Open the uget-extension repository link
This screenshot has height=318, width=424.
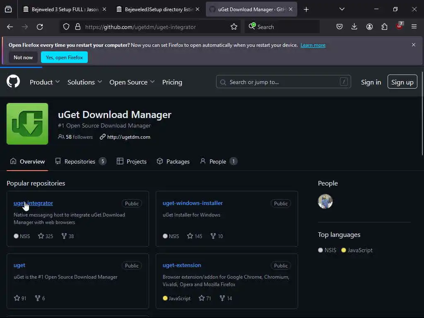coord(182,265)
